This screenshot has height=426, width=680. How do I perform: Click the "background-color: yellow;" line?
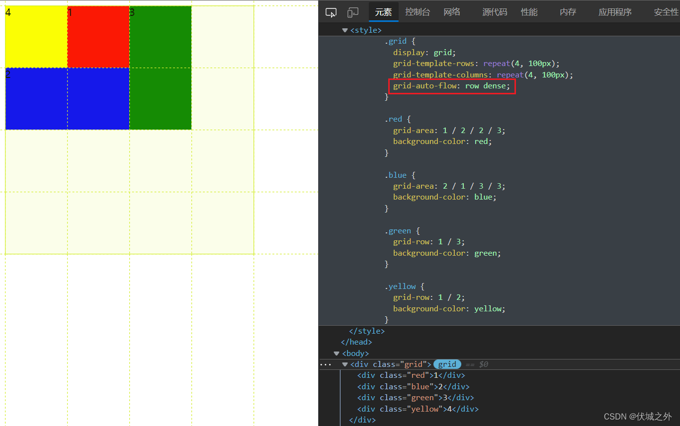tap(449, 309)
